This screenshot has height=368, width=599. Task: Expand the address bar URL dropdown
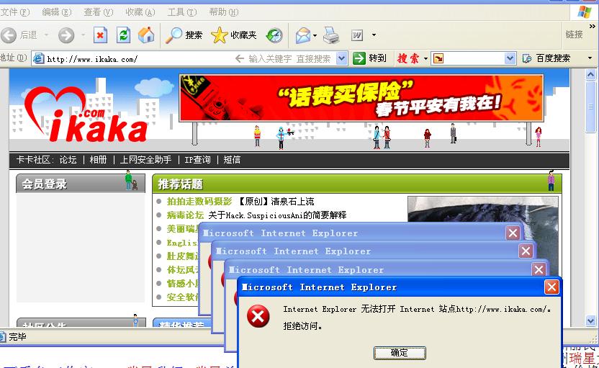341,58
